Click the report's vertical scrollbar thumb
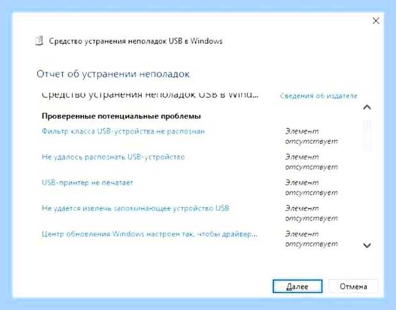The image size is (396, 310). point(367,136)
